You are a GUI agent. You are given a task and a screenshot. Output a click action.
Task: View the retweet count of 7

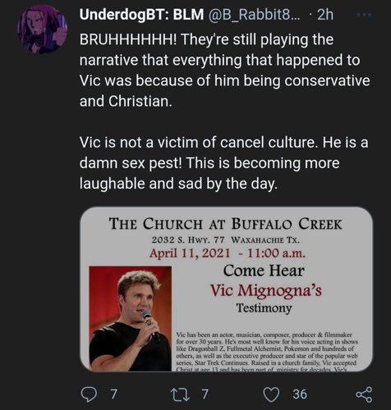(x=205, y=394)
